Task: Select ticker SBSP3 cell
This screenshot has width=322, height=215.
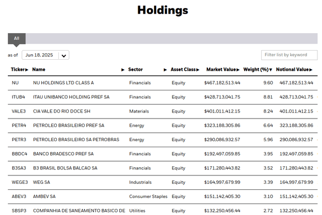Action: pos(19,210)
